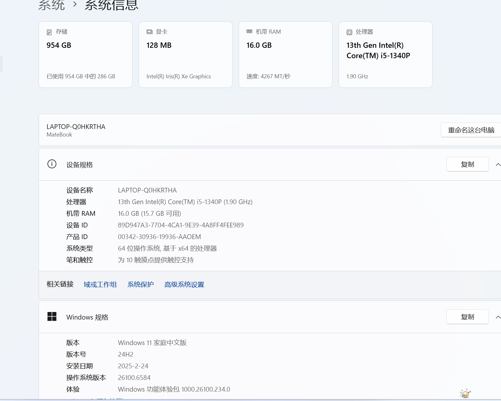This screenshot has height=401, width=501.
Task: Copy device specifications with 复制 button
Action: pos(467,164)
